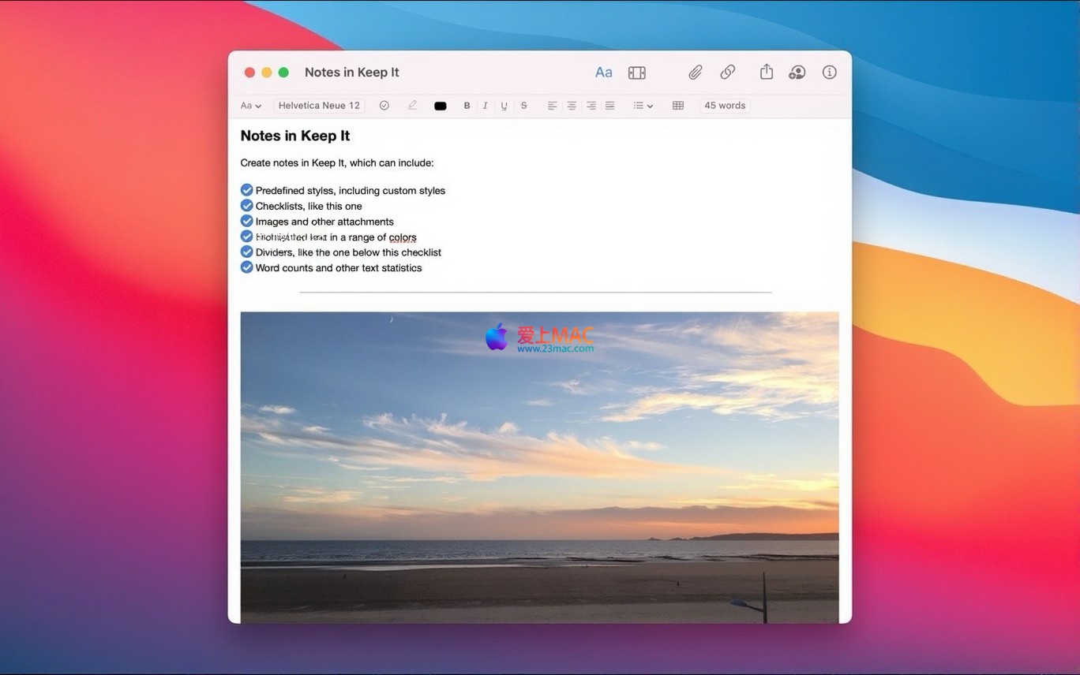Uncheck the "Checklists, like this one" item
This screenshot has height=675, width=1080.
(246, 206)
